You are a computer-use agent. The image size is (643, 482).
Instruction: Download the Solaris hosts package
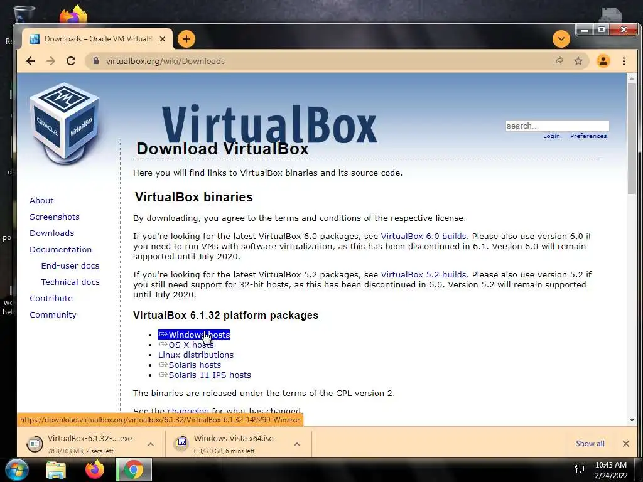click(x=190, y=365)
